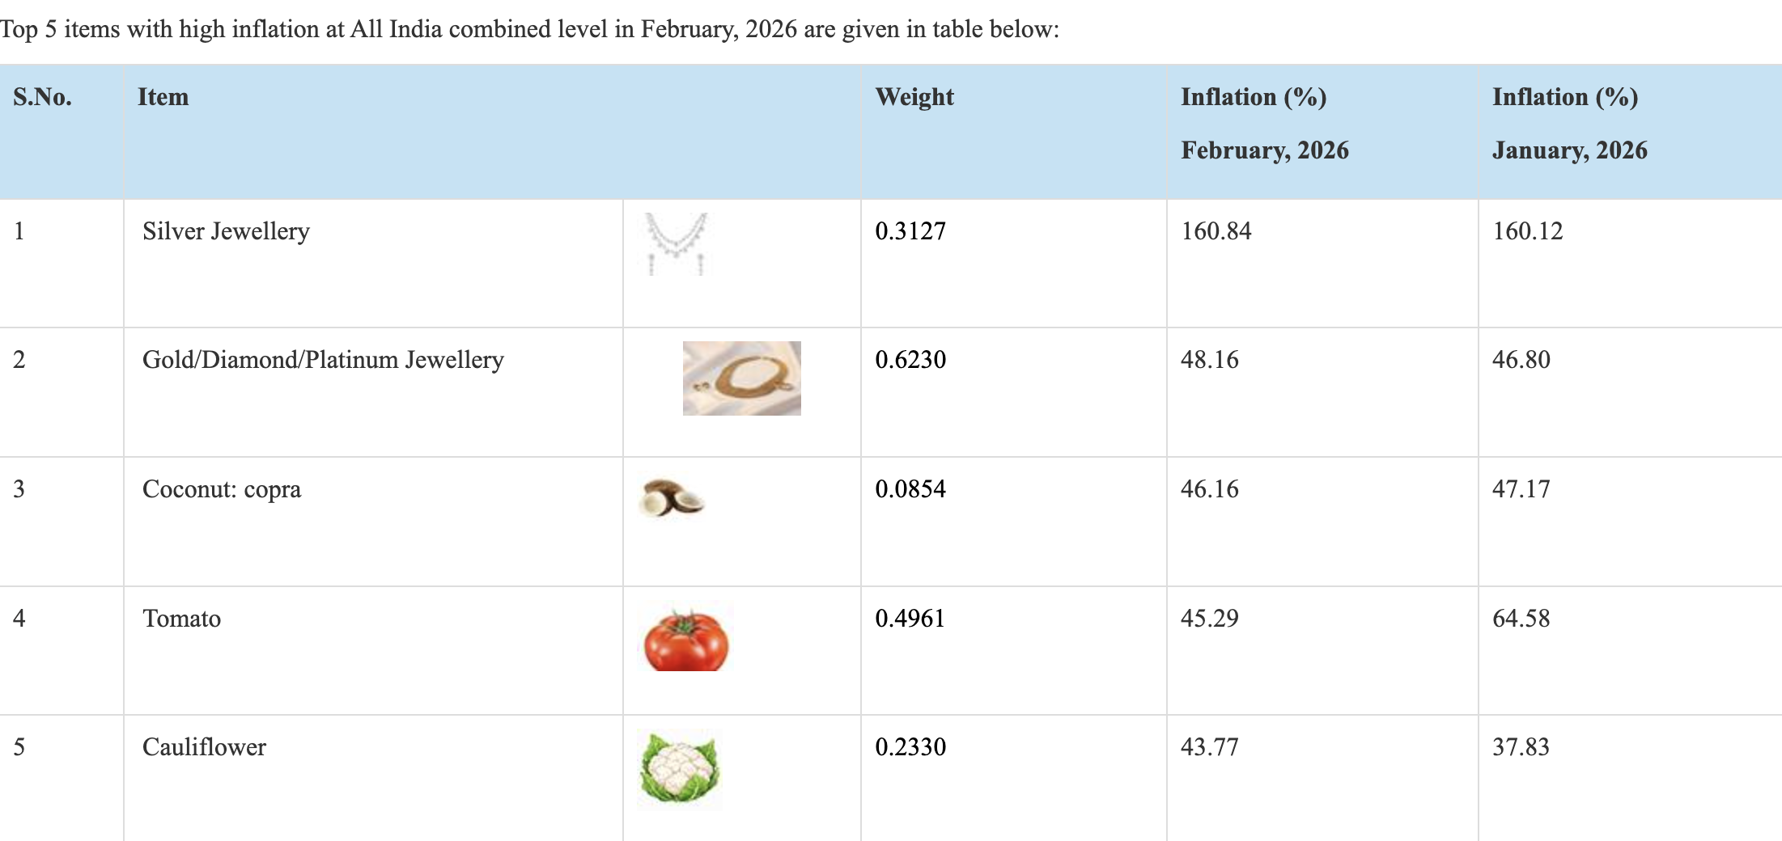Click the cauliflower image
This screenshot has width=1782, height=841.
(x=680, y=768)
